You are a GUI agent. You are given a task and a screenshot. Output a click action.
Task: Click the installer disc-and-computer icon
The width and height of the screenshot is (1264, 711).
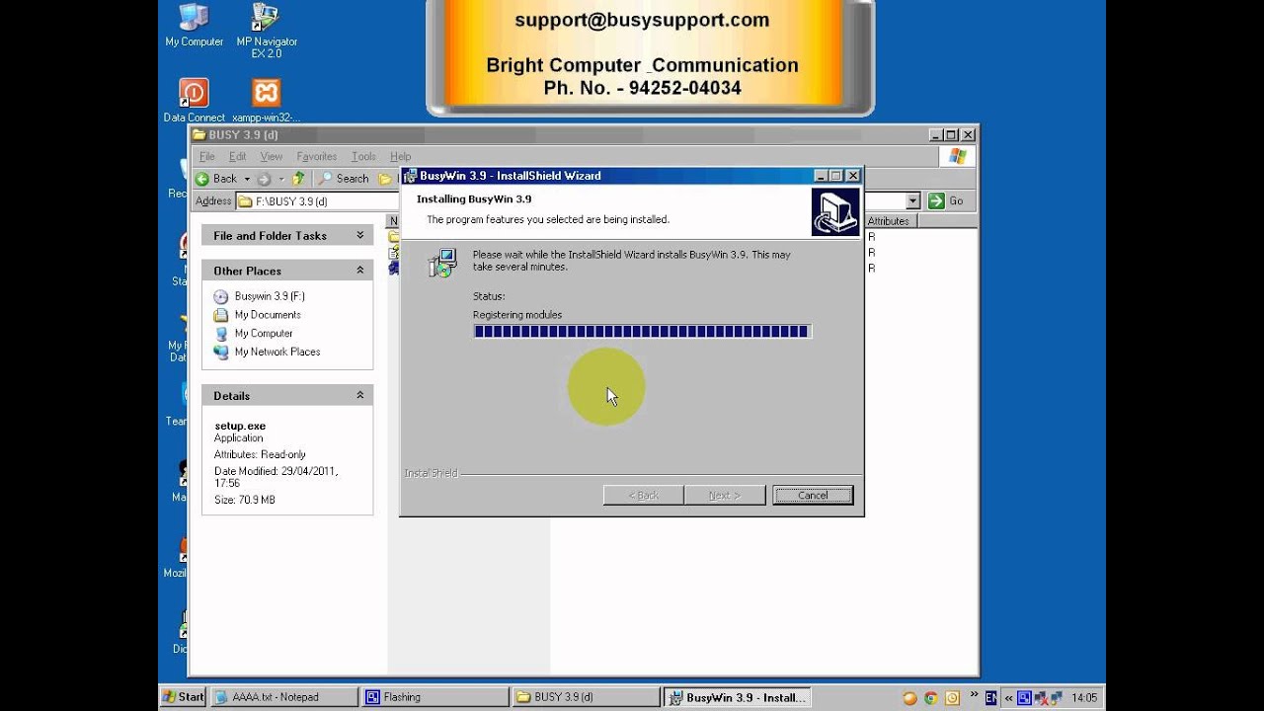(x=441, y=263)
